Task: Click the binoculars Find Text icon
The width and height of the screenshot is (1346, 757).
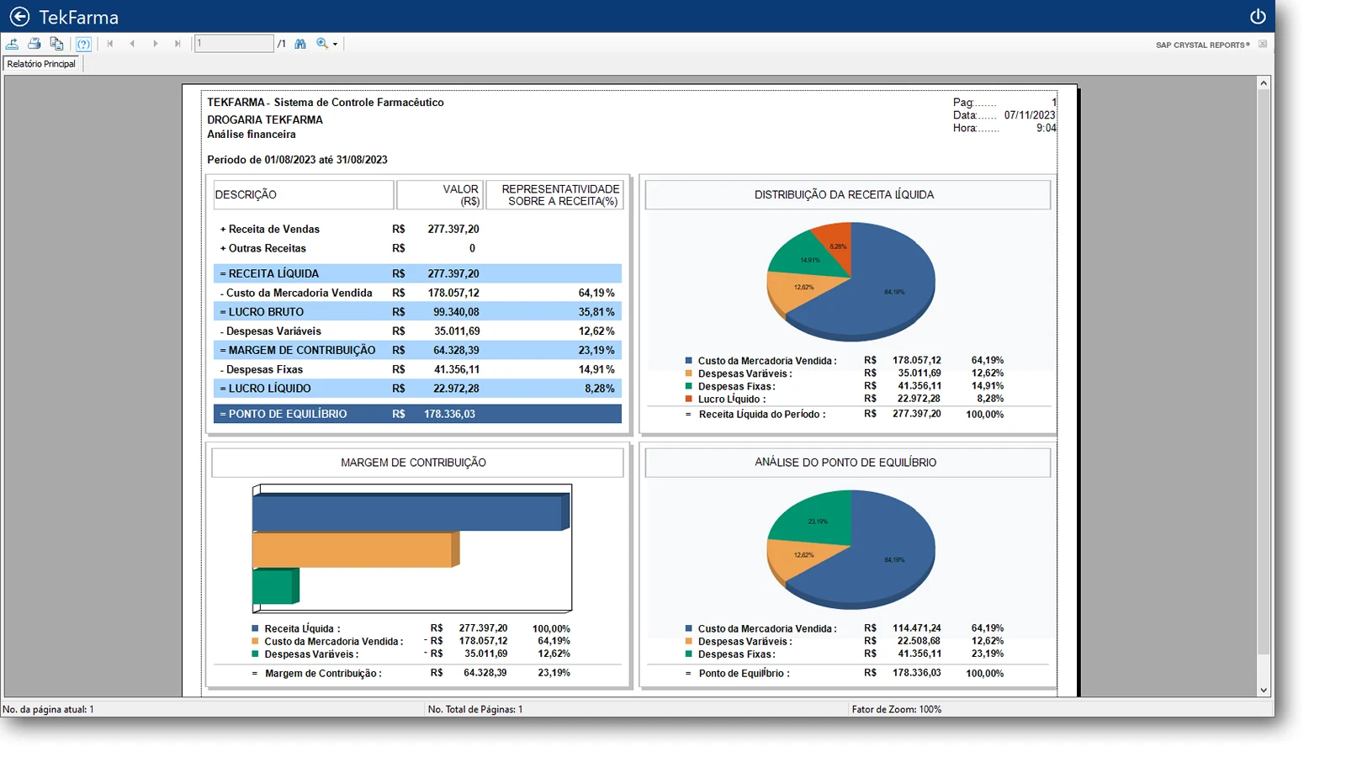Action: [300, 44]
